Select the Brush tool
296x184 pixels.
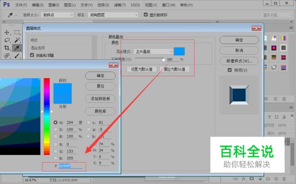pos(17,56)
